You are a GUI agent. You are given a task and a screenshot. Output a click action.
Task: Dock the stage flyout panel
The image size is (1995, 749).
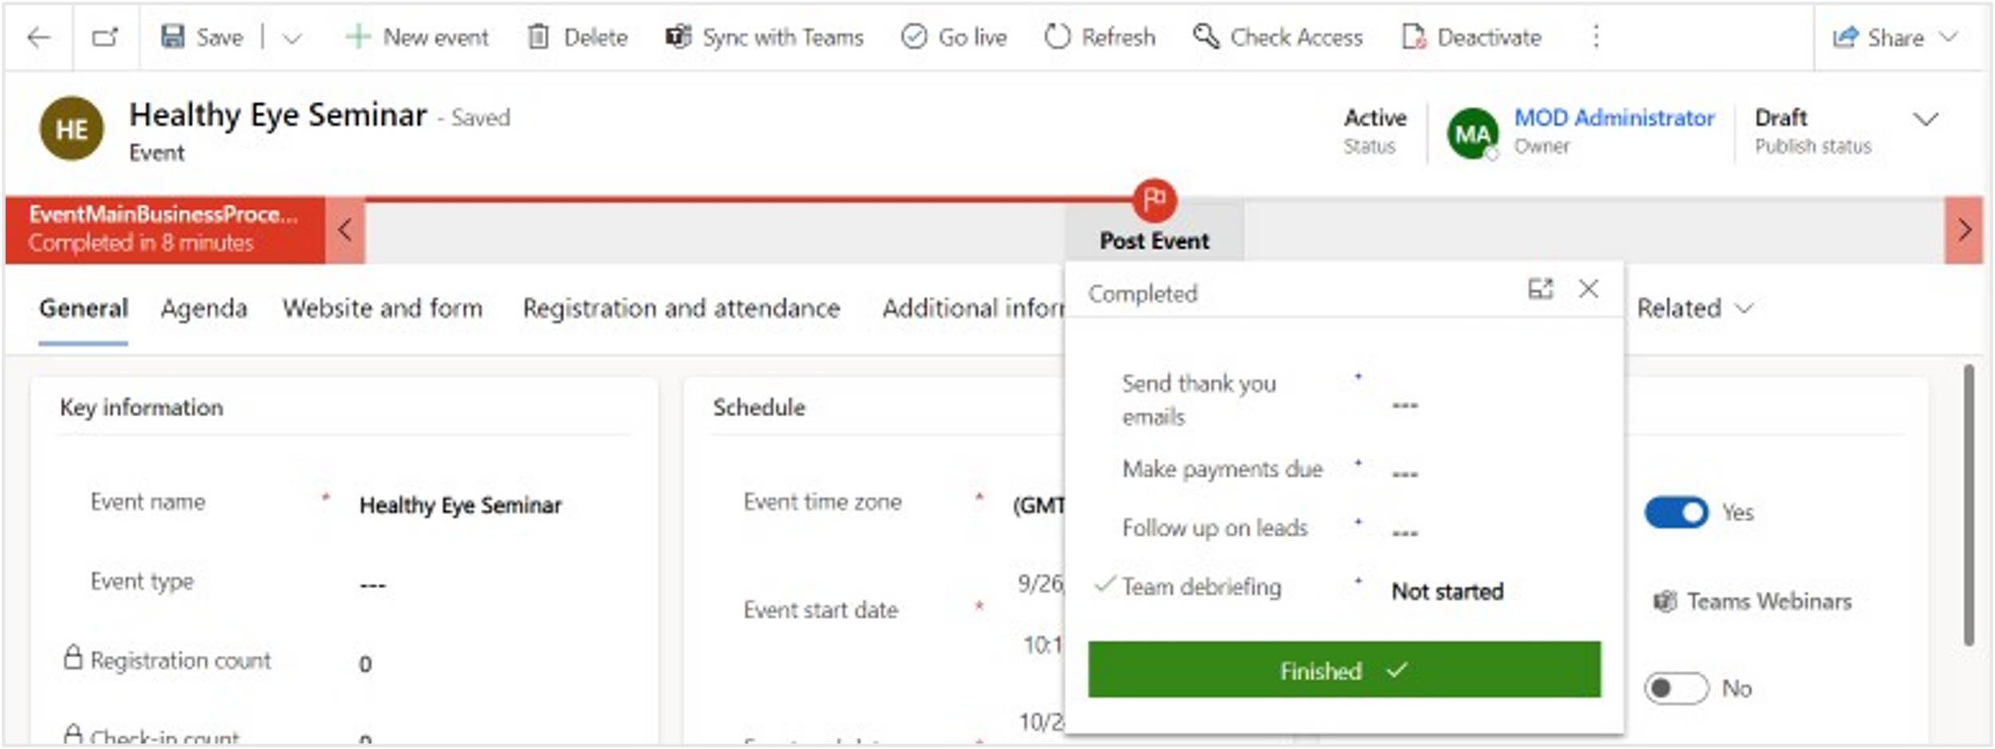pyautogui.click(x=1540, y=289)
